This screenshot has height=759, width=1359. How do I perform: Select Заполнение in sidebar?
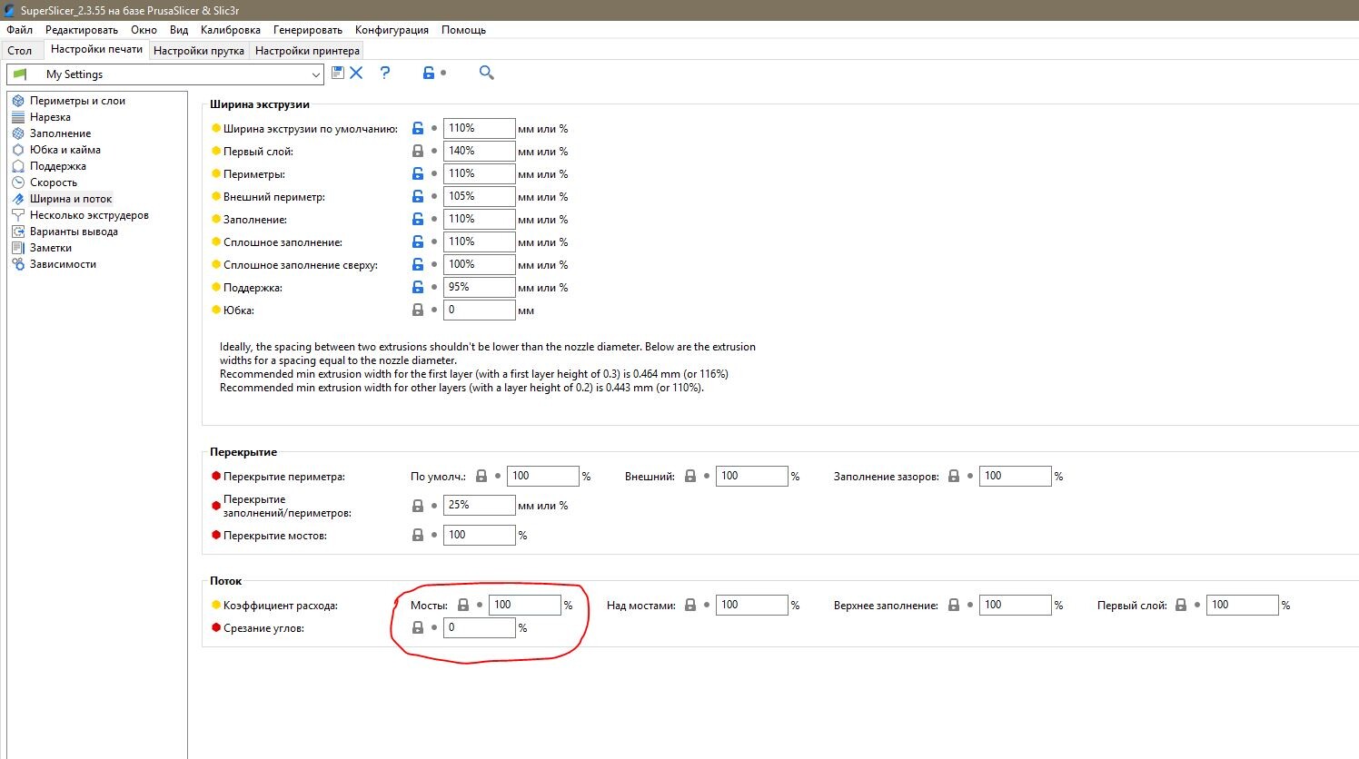click(60, 133)
